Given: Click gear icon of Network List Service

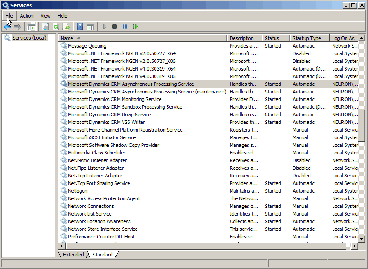Looking at the screenshot, I should click(64, 213).
